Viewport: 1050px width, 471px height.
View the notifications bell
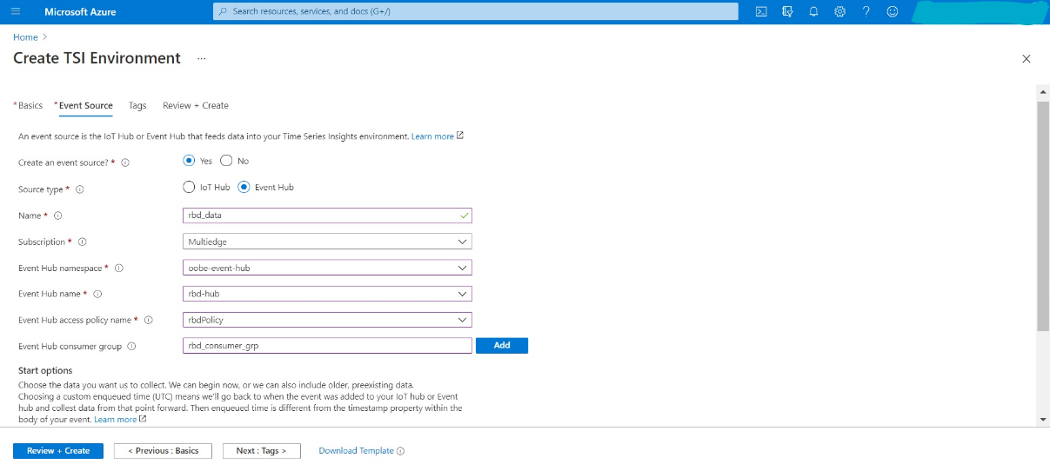(813, 11)
